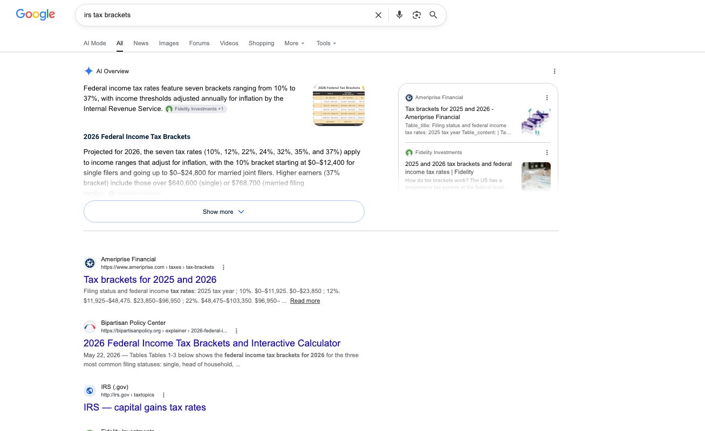Click Fidelity Investments icon in source card
Viewport: 705px width, 431px height.
pos(409,152)
